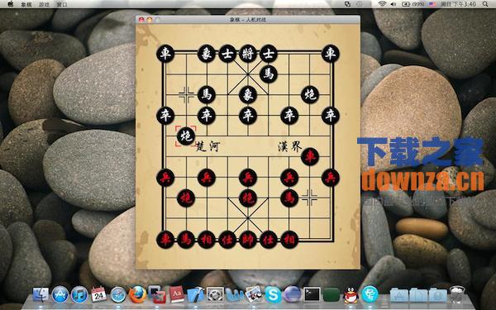Pick the red elephant 相 left of the 仕
The height and width of the screenshot is (310, 496).
tap(207, 240)
